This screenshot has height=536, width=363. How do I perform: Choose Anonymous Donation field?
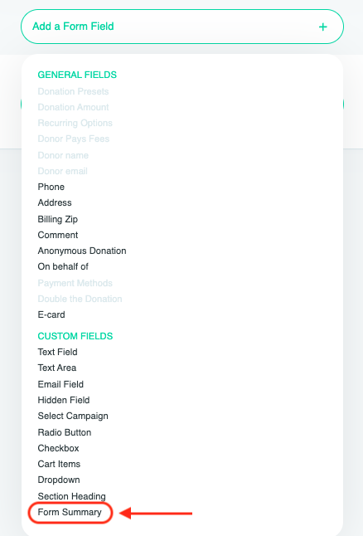[82, 251]
